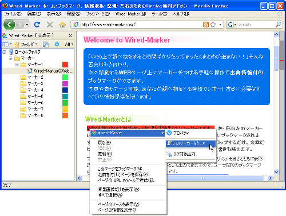The height and width of the screenshot is (216, 286).
Task: Click the Wired-Marker bookmark entry icon in tree
Action: [x=30, y=71]
